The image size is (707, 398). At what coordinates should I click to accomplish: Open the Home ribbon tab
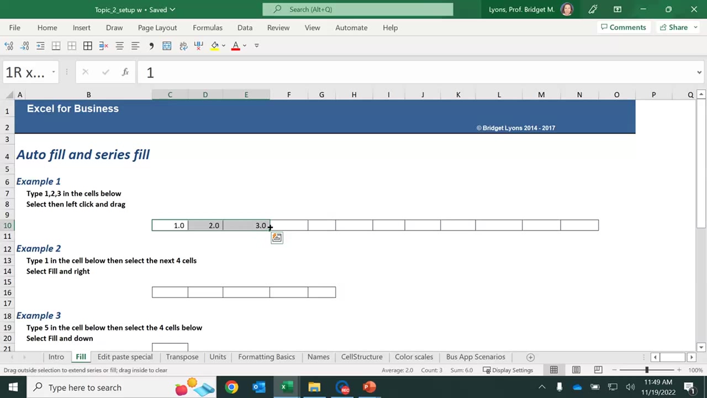(x=47, y=28)
